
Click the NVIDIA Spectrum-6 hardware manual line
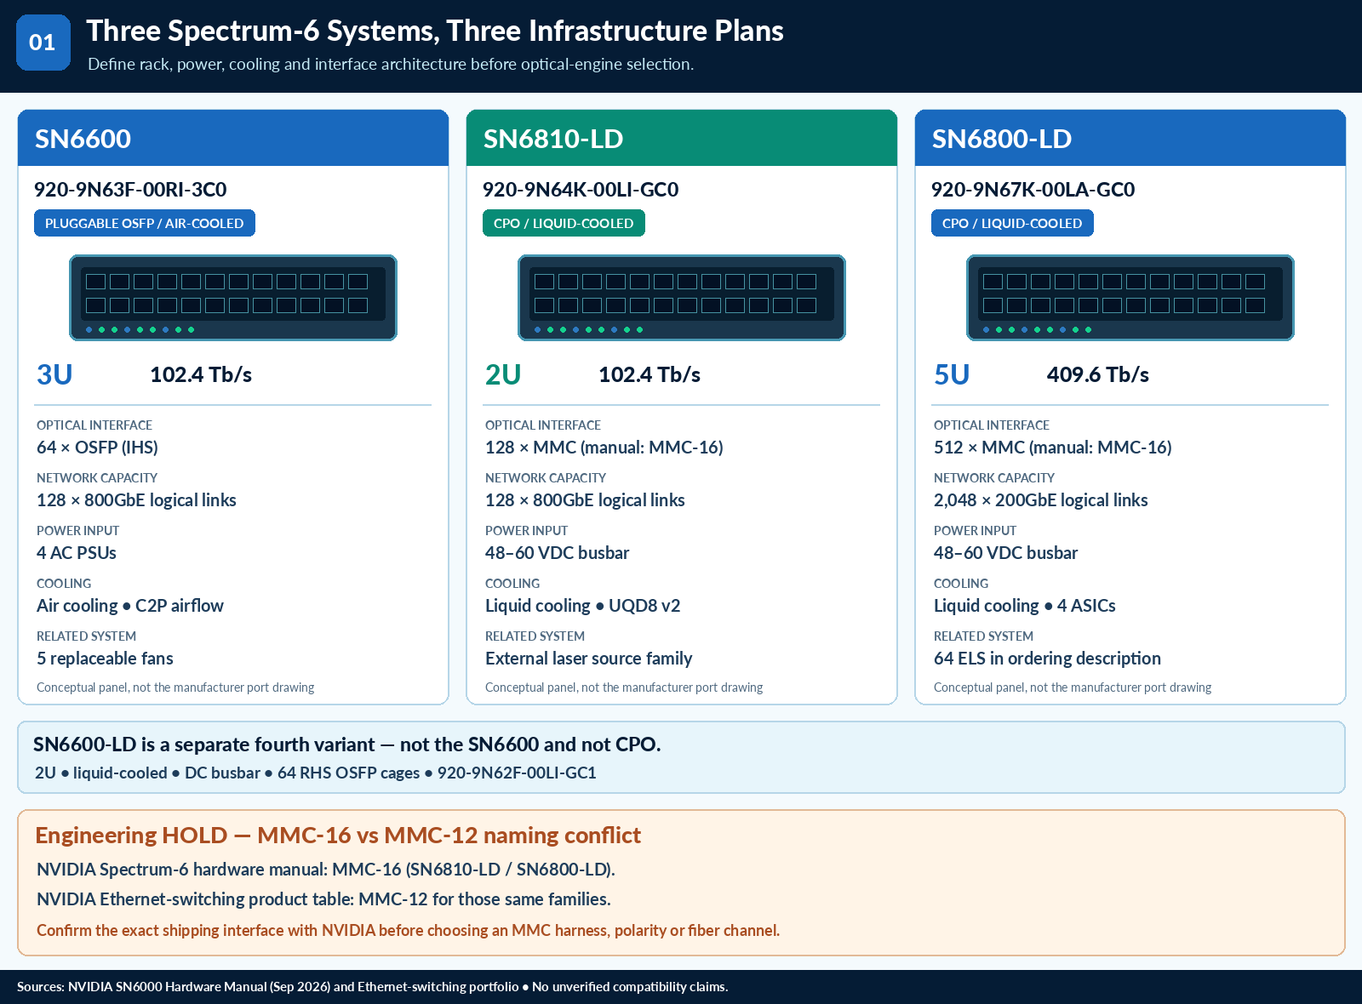(326, 870)
